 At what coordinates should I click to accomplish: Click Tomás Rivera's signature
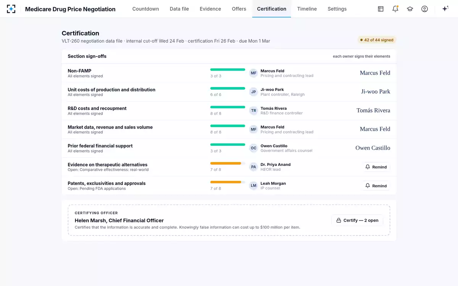point(373,111)
